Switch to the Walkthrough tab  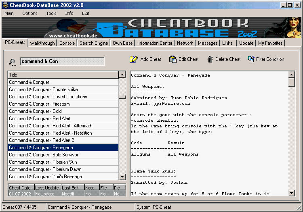pyautogui.click(x=42, y=43)
